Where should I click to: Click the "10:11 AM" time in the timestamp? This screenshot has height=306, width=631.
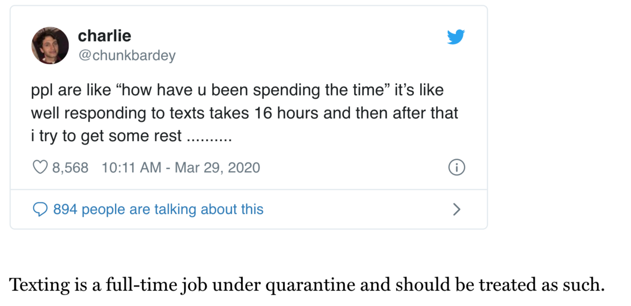pos(131,167)
